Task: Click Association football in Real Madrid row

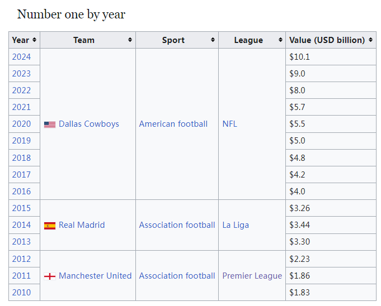Action: (177, 225)
